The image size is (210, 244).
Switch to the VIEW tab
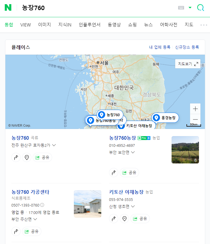pos(26,25)
